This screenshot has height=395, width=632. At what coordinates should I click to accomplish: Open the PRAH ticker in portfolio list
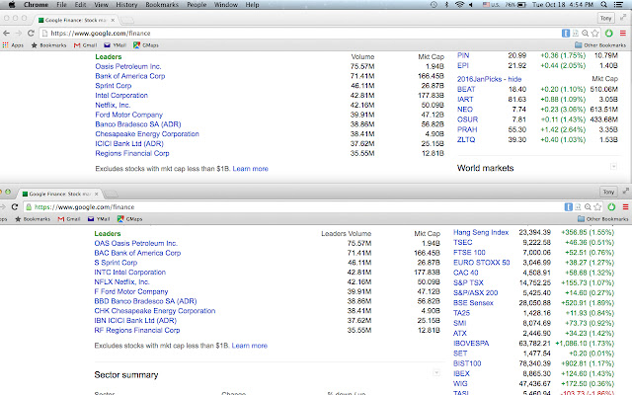pyautogui.click(x=467, y=129)
